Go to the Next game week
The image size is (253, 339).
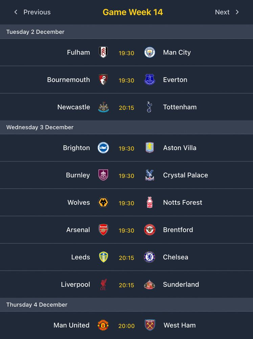click(x=227, y=12)
